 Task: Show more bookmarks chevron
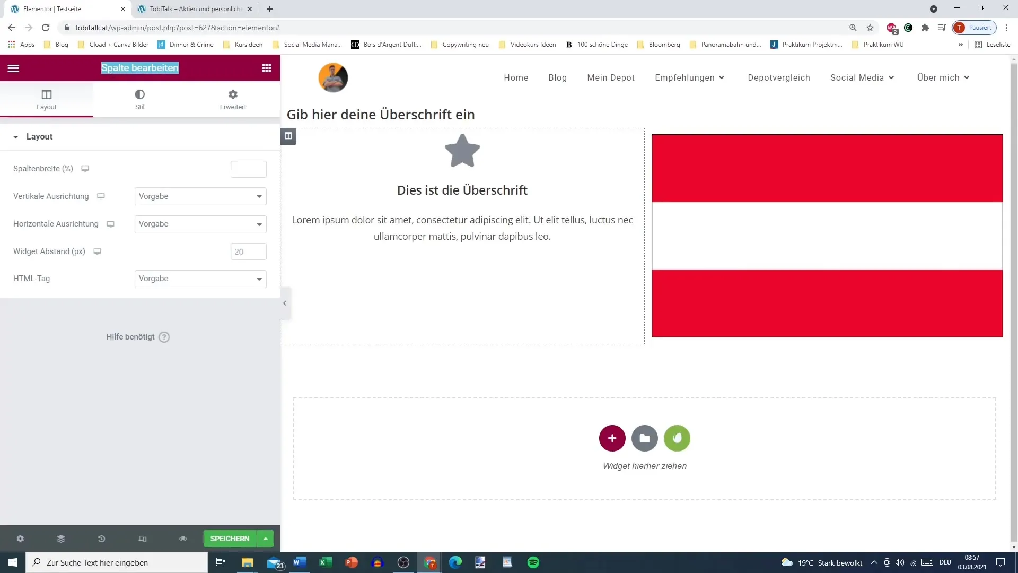[961, 45]
